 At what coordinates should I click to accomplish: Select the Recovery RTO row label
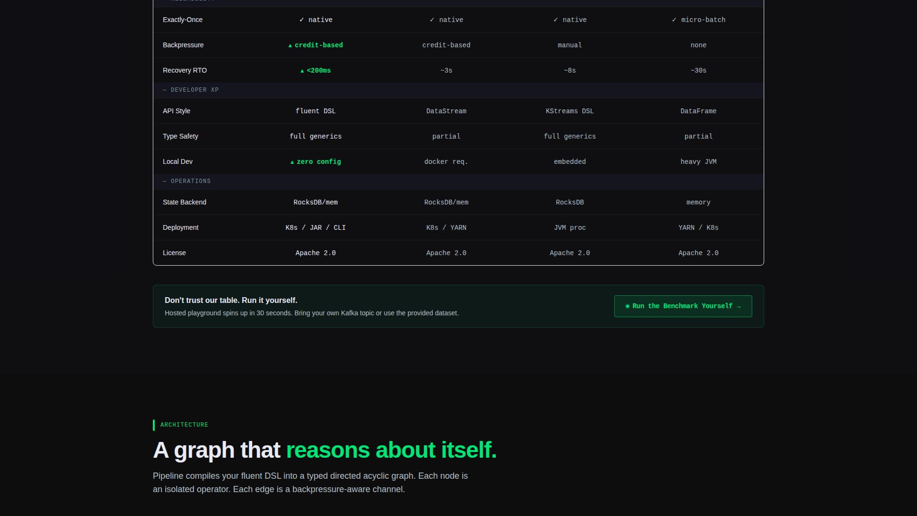(x=185, y=70)
